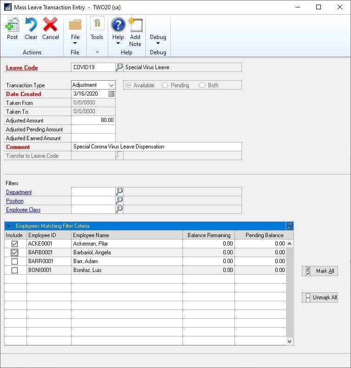Open the File folder icon menu

coord(75,25)
